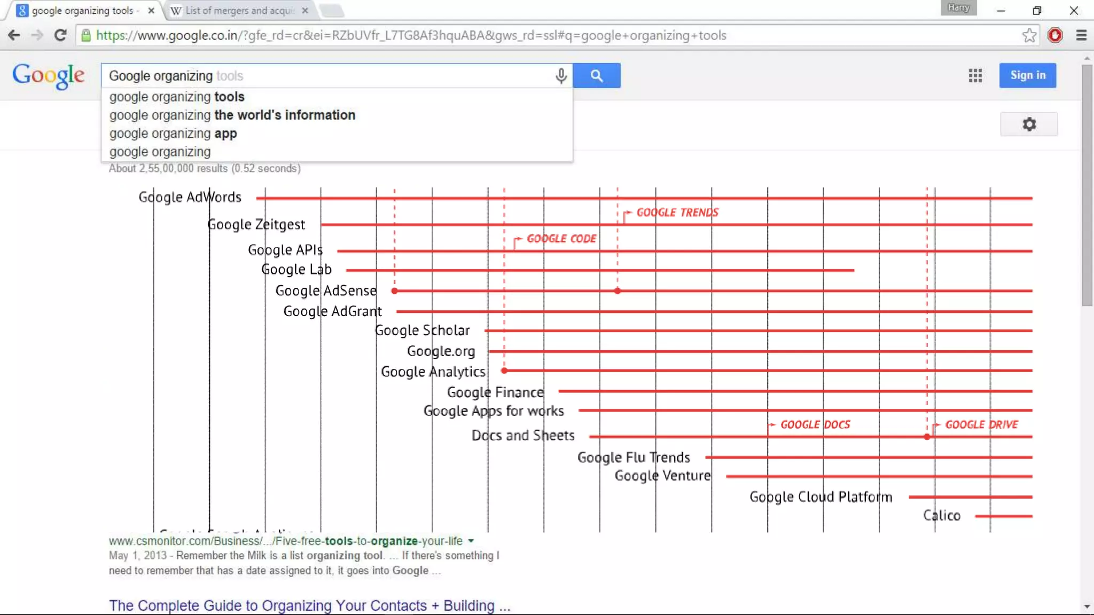Click the vertical page scrollbar thumb
This screenshot has height=615, width=1094.
coord(1087,184)
